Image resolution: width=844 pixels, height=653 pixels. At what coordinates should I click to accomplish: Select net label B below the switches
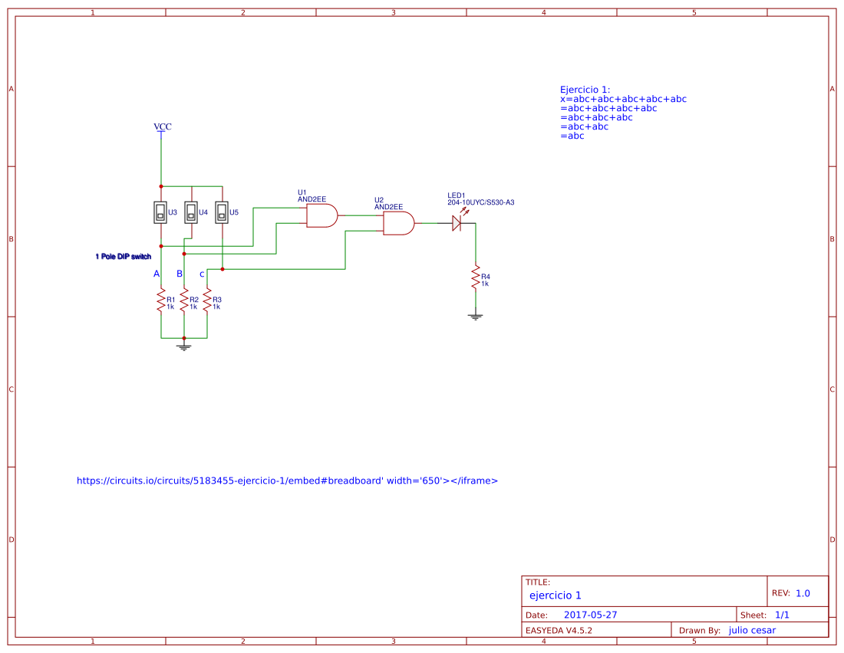pos(179,272)
